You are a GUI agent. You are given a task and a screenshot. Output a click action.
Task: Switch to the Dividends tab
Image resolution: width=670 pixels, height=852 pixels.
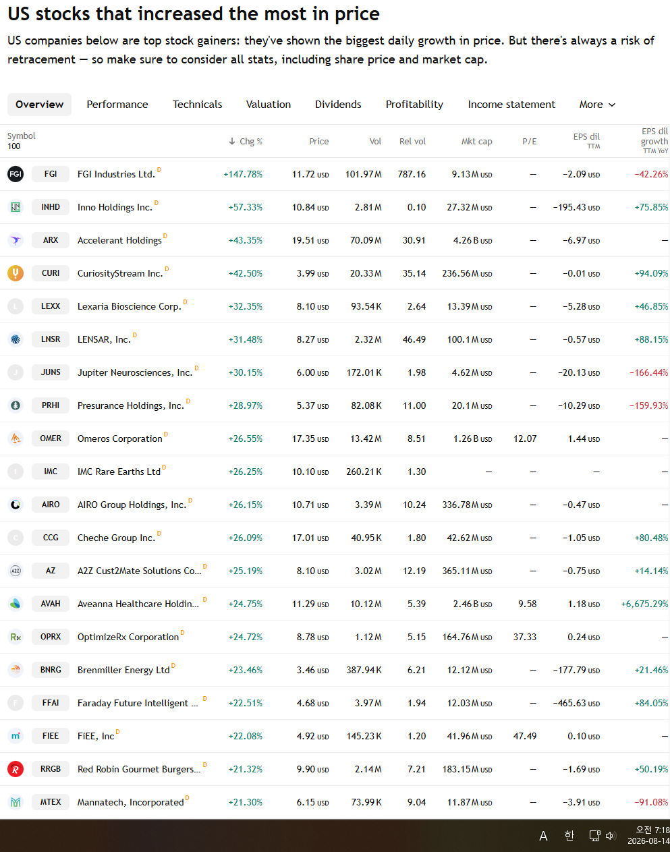pyautogui.click(x=338, y=105)
